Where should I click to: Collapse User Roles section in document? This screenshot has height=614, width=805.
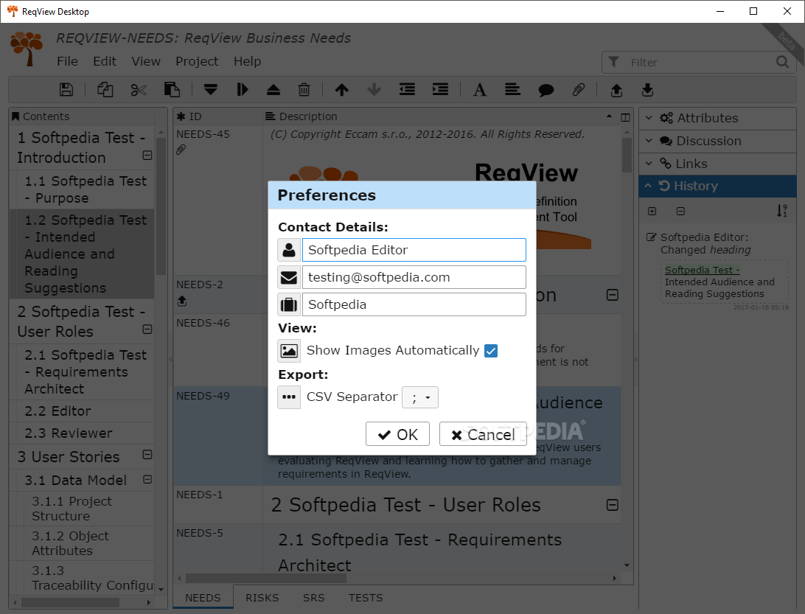pyautogui.click(x=613, y=505)
